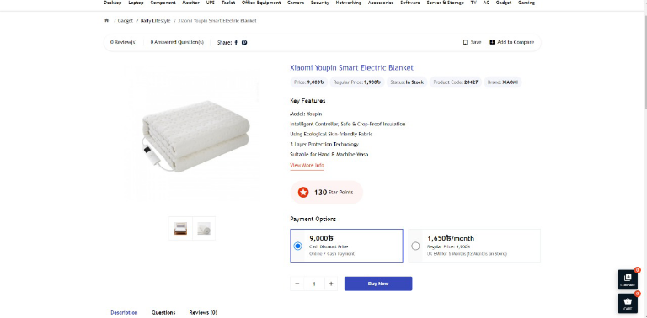647x318 pixels.
Task: Select the bed thumbnail image
Action: click(180, 228)
